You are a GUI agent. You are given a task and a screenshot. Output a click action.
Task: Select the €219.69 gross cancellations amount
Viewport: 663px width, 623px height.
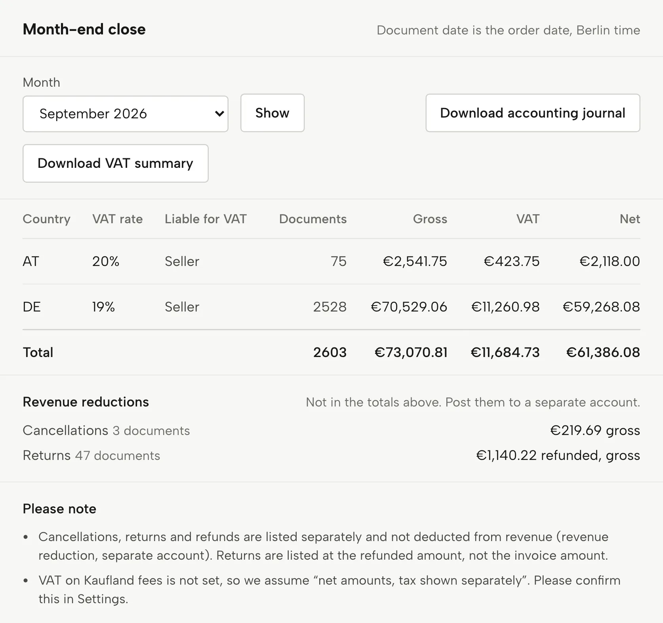[x=595, y=430]
